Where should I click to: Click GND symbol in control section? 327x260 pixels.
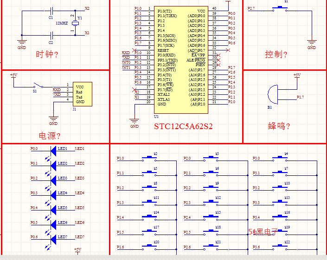pyautogui.click(x=312, y=43)
